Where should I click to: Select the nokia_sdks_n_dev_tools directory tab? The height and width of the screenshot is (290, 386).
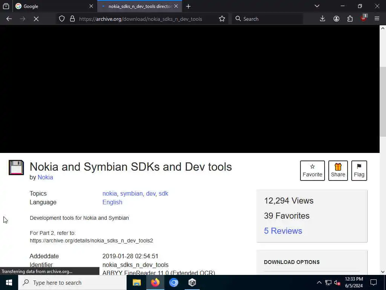click(139, 6)
